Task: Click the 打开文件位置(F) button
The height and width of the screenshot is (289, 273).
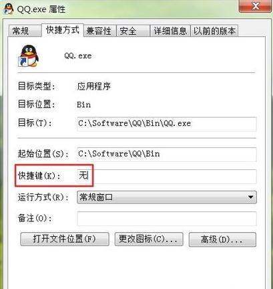Action: (x=65, y=239)
